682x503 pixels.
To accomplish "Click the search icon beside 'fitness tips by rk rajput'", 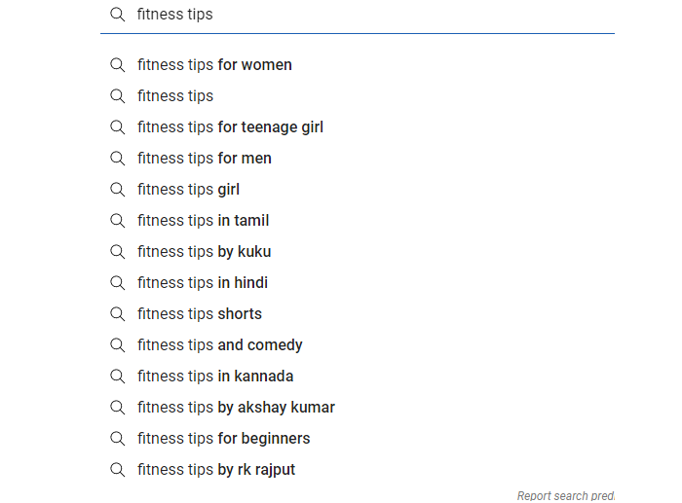I will point(118,470).
